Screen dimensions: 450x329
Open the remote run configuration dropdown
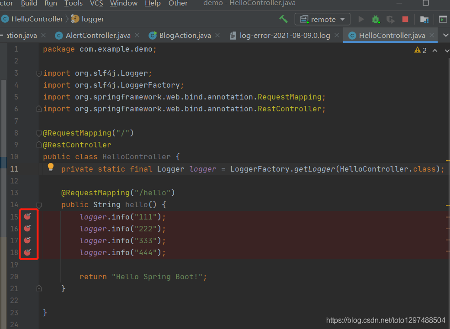pos(322,19)
